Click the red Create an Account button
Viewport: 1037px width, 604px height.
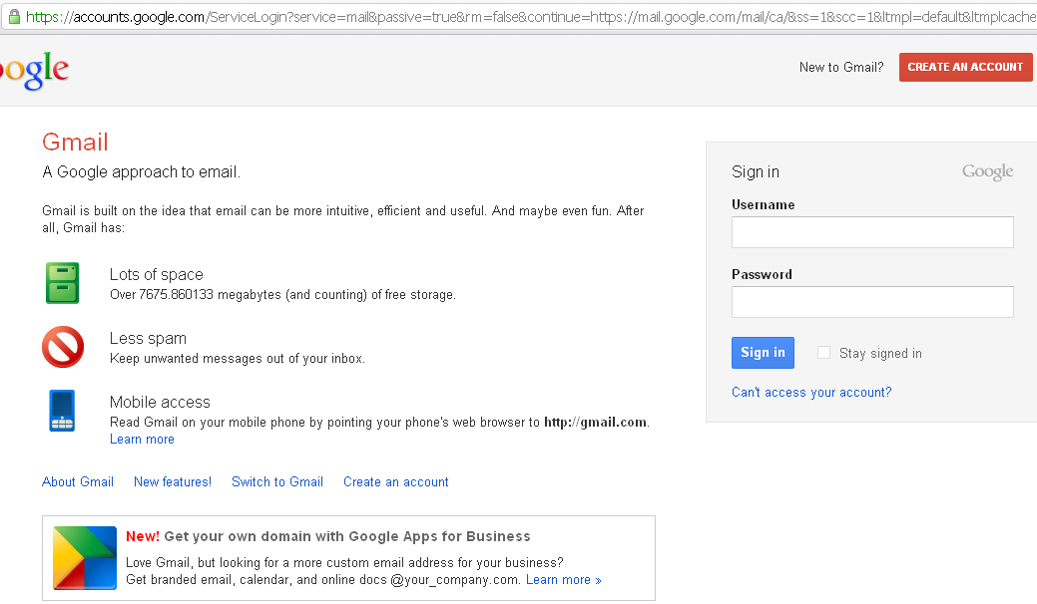click(x=965, y=67)
